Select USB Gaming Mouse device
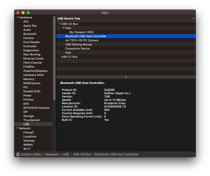Screen dimensions: 210x176 click(x=126, y=44)
